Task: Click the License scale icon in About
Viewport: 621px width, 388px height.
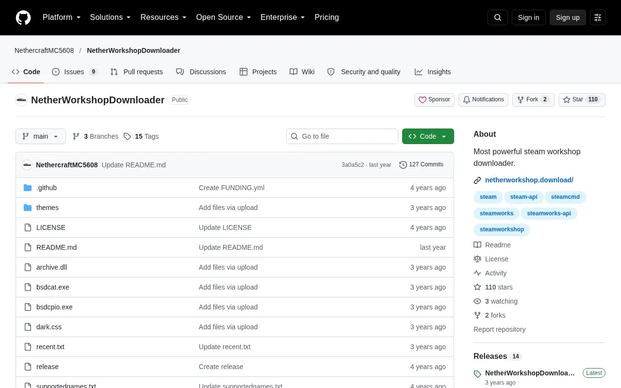Action: (477, 259)
